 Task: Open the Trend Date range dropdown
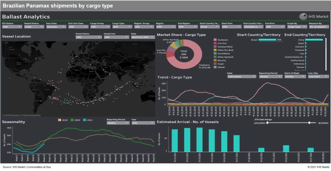coord(241,77)
